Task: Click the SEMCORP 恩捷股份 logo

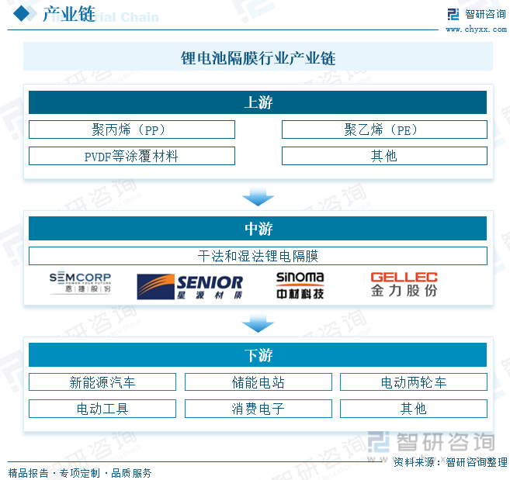Action: click(80, 283)
